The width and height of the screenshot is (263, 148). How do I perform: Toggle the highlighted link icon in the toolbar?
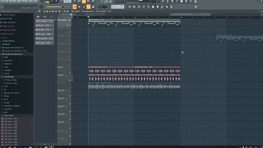[88, 7]
